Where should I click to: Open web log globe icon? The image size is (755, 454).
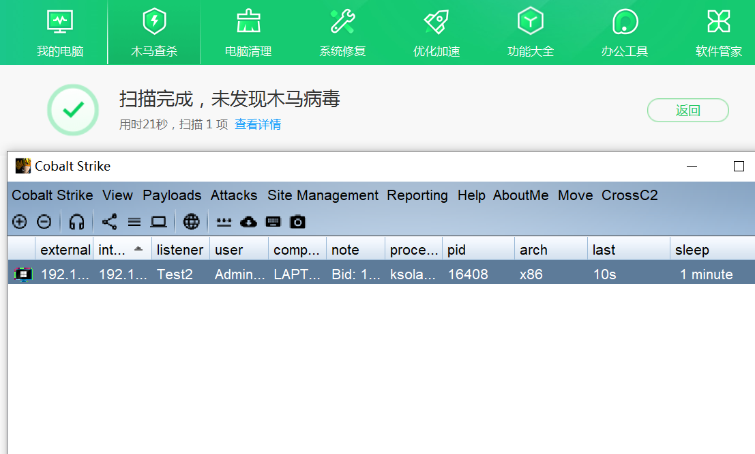(x=191, y=222)
